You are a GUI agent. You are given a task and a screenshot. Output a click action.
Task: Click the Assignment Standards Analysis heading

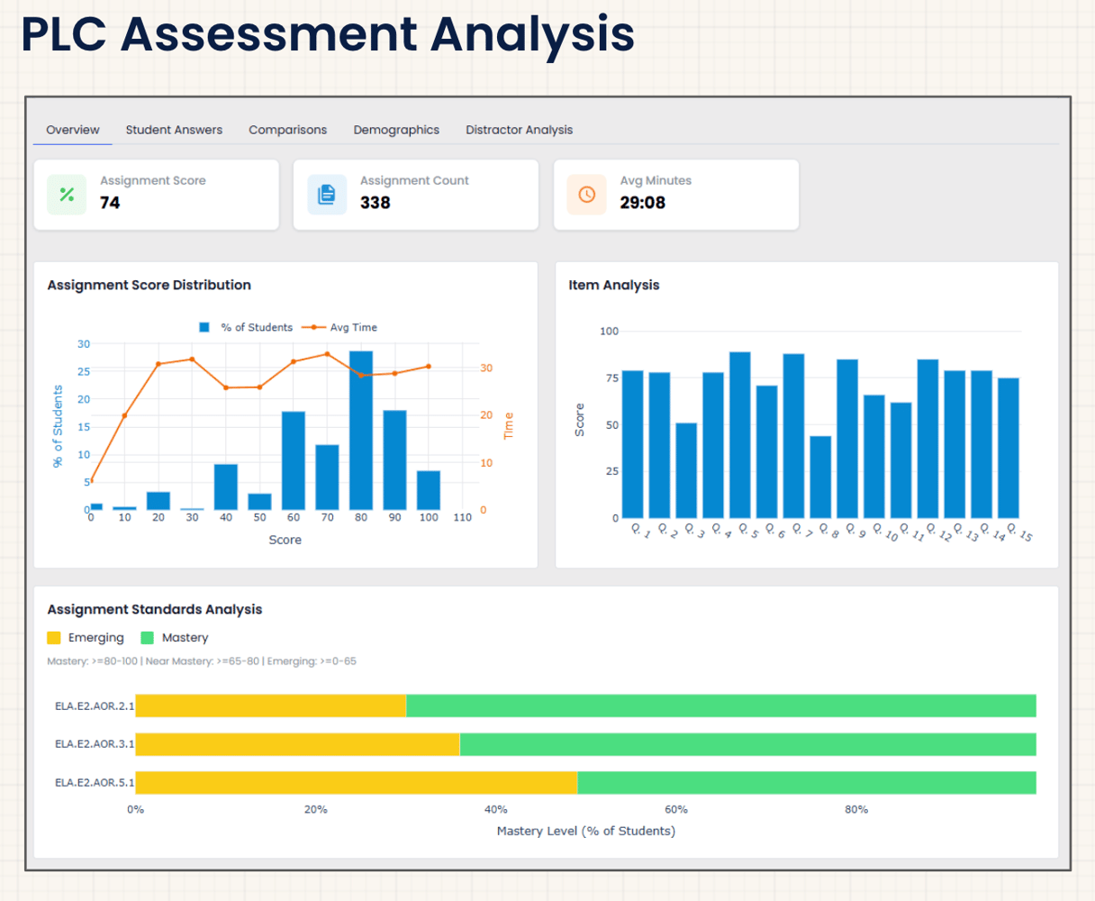[154, 609]
